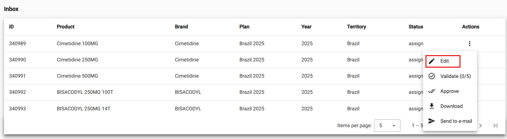The height and width of the screenshot is (139, 507).
Task: Open the actions menu for row 340989
Action: (x=470, y=44)
